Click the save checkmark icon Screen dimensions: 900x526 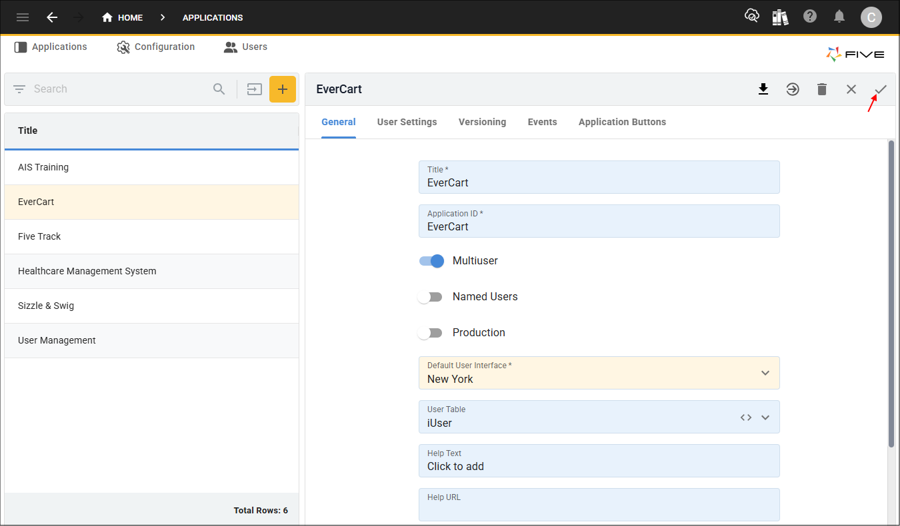point(881,89)
